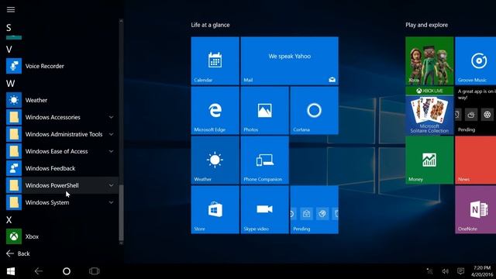
Task: Jump to letter X header
Action: click(x=9, y=220)
